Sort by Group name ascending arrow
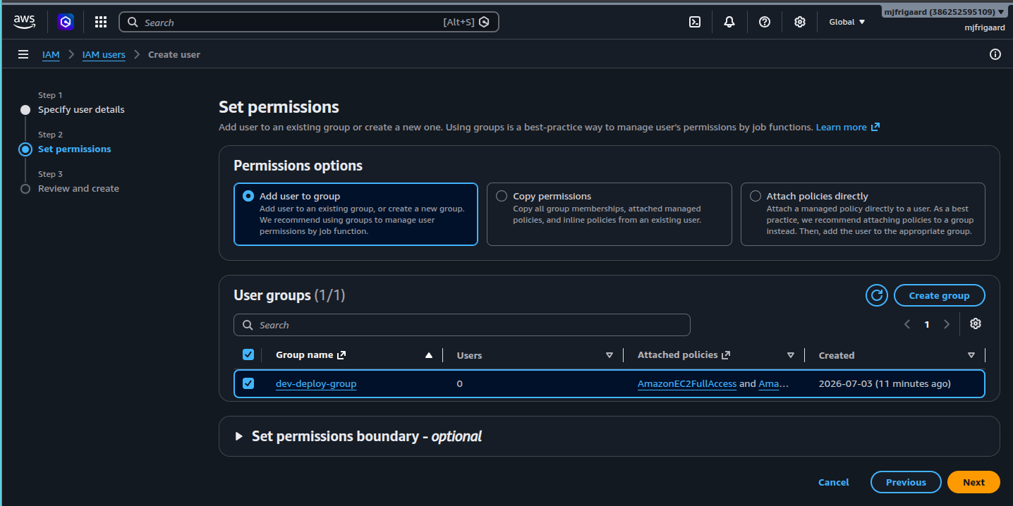This screenshot has height=506, width=1013. tap(429, 355)
